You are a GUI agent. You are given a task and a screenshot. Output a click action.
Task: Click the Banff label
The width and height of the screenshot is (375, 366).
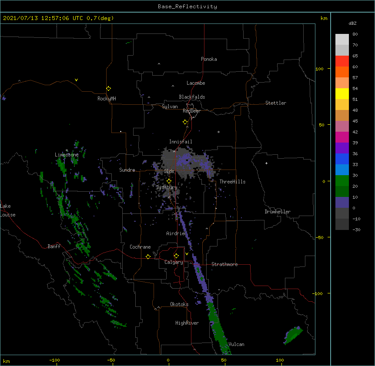coord(54,246)
